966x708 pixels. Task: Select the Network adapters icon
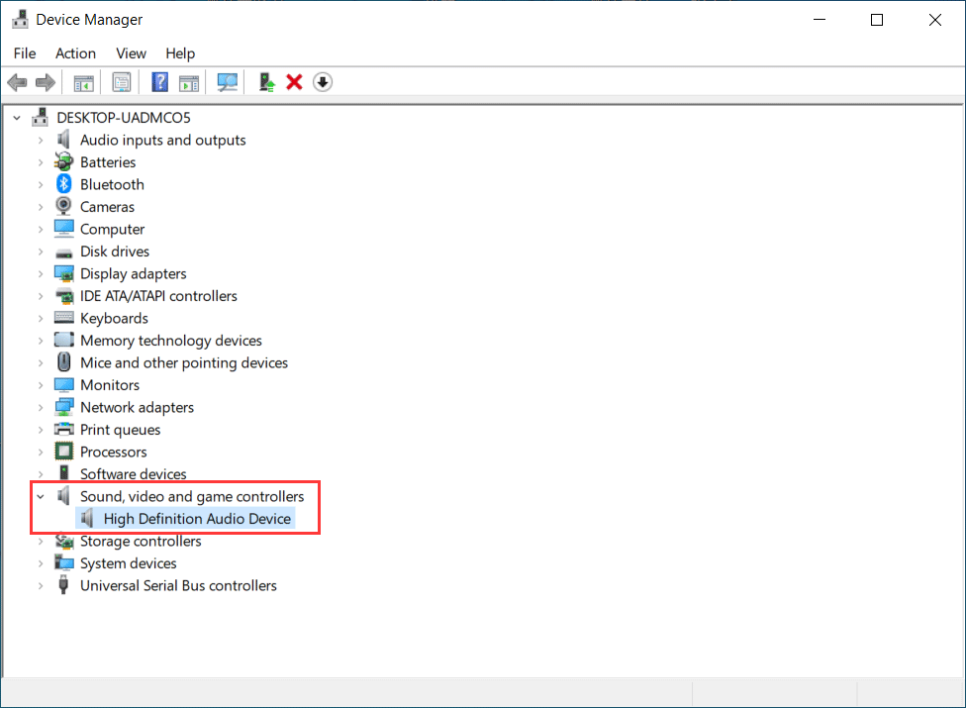click(x=64, y=407)
